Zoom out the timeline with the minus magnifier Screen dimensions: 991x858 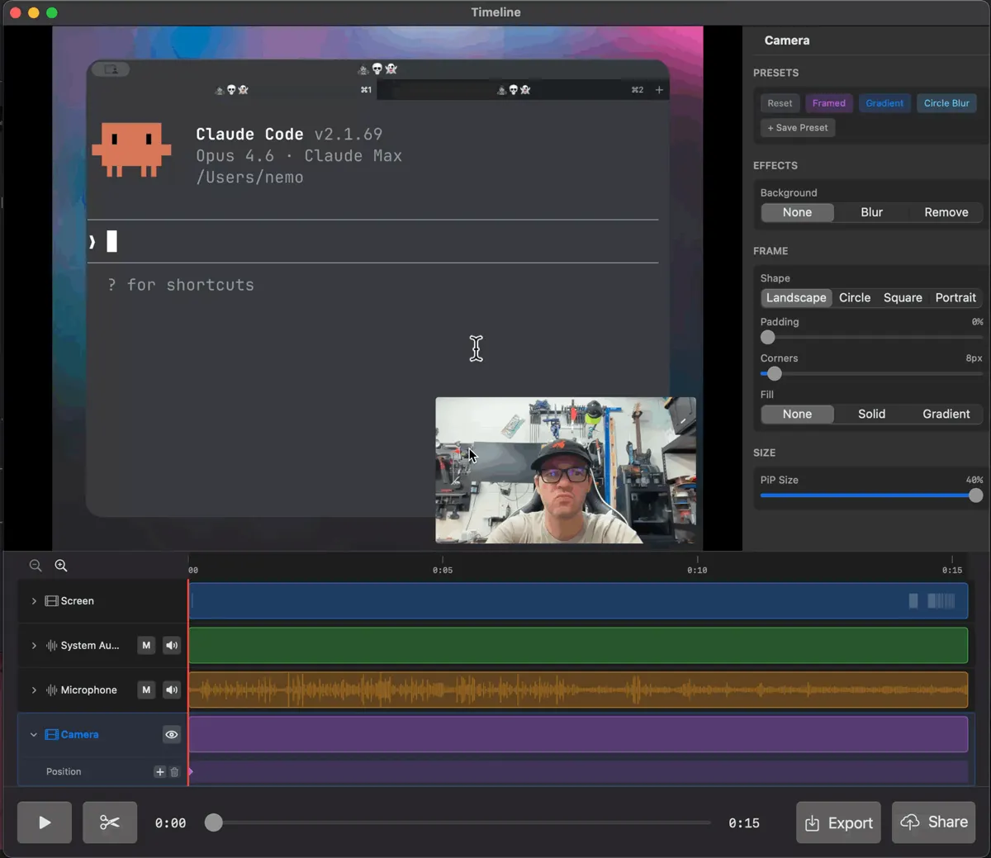coord(36,566)
